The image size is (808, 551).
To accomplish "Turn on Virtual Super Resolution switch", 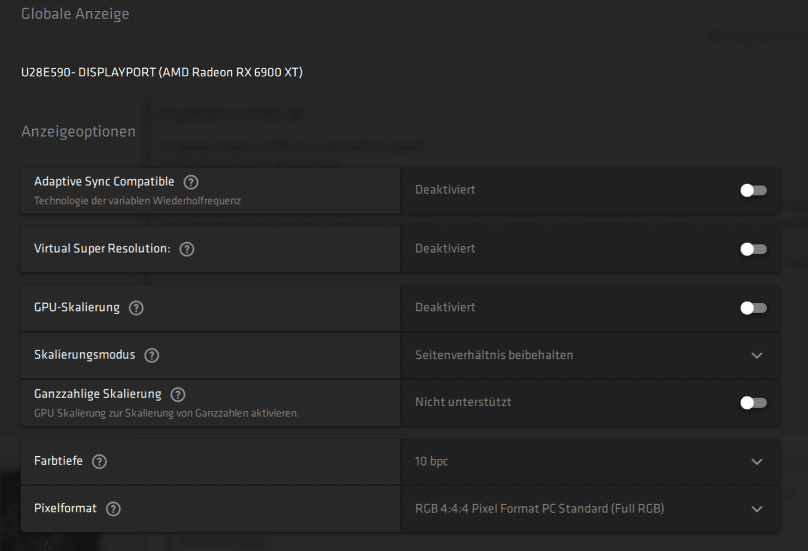I will pos(753,249).
